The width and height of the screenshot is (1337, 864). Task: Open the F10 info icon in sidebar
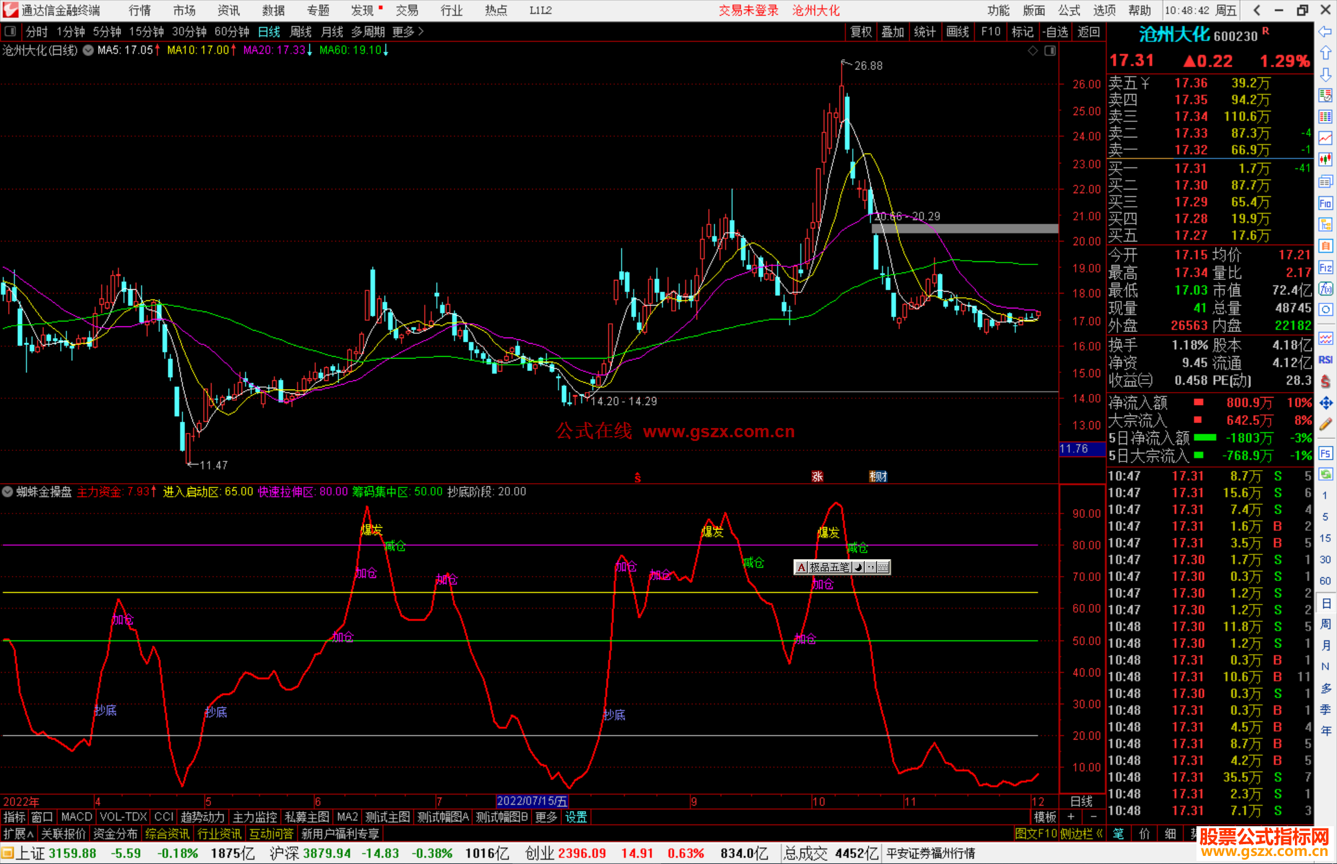(x=1325, y=203)
